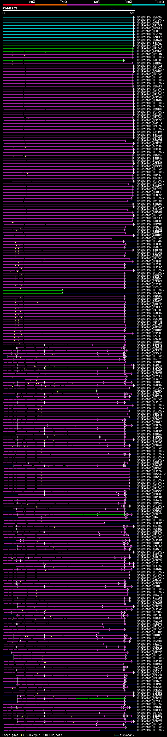The height and width of the screenshot is (737, 167).
Task: Select label UniRef100_B8MR56
Action: coord(150,250)
